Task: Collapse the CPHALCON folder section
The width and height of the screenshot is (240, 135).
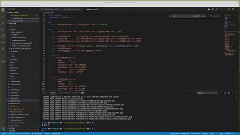Action: (12, 24)
